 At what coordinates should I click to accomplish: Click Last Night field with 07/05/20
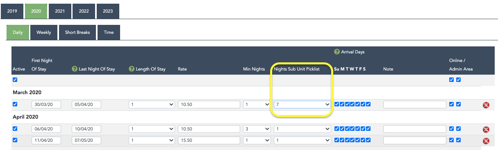pyautogui.click(x=86, y=141)
